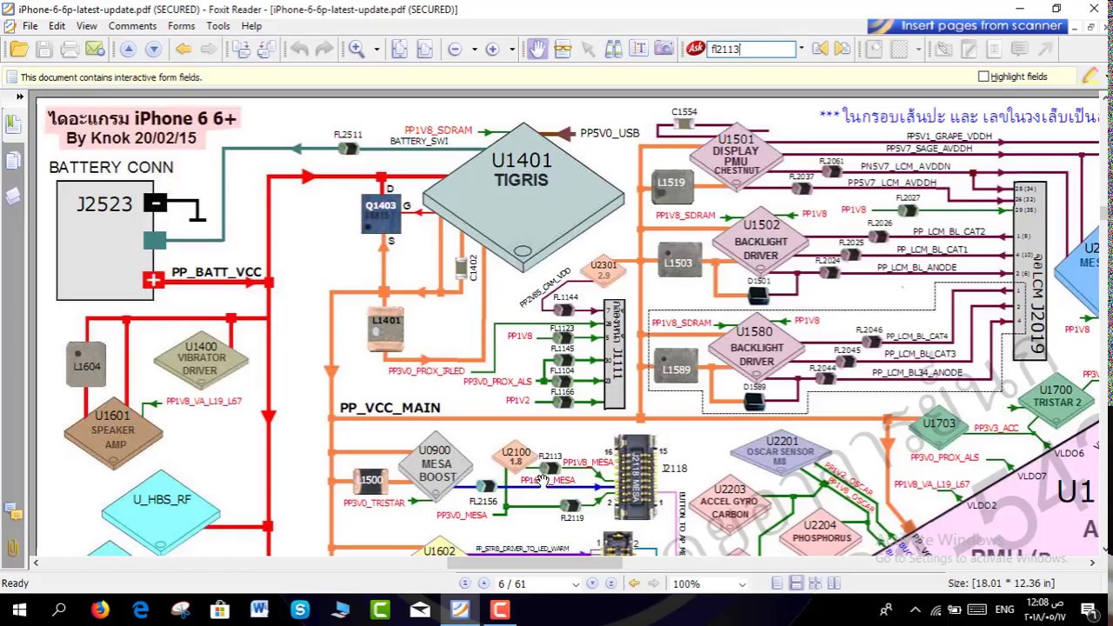Open the File menu
The image size is (1113, 626).
click(x=30, y=26)
